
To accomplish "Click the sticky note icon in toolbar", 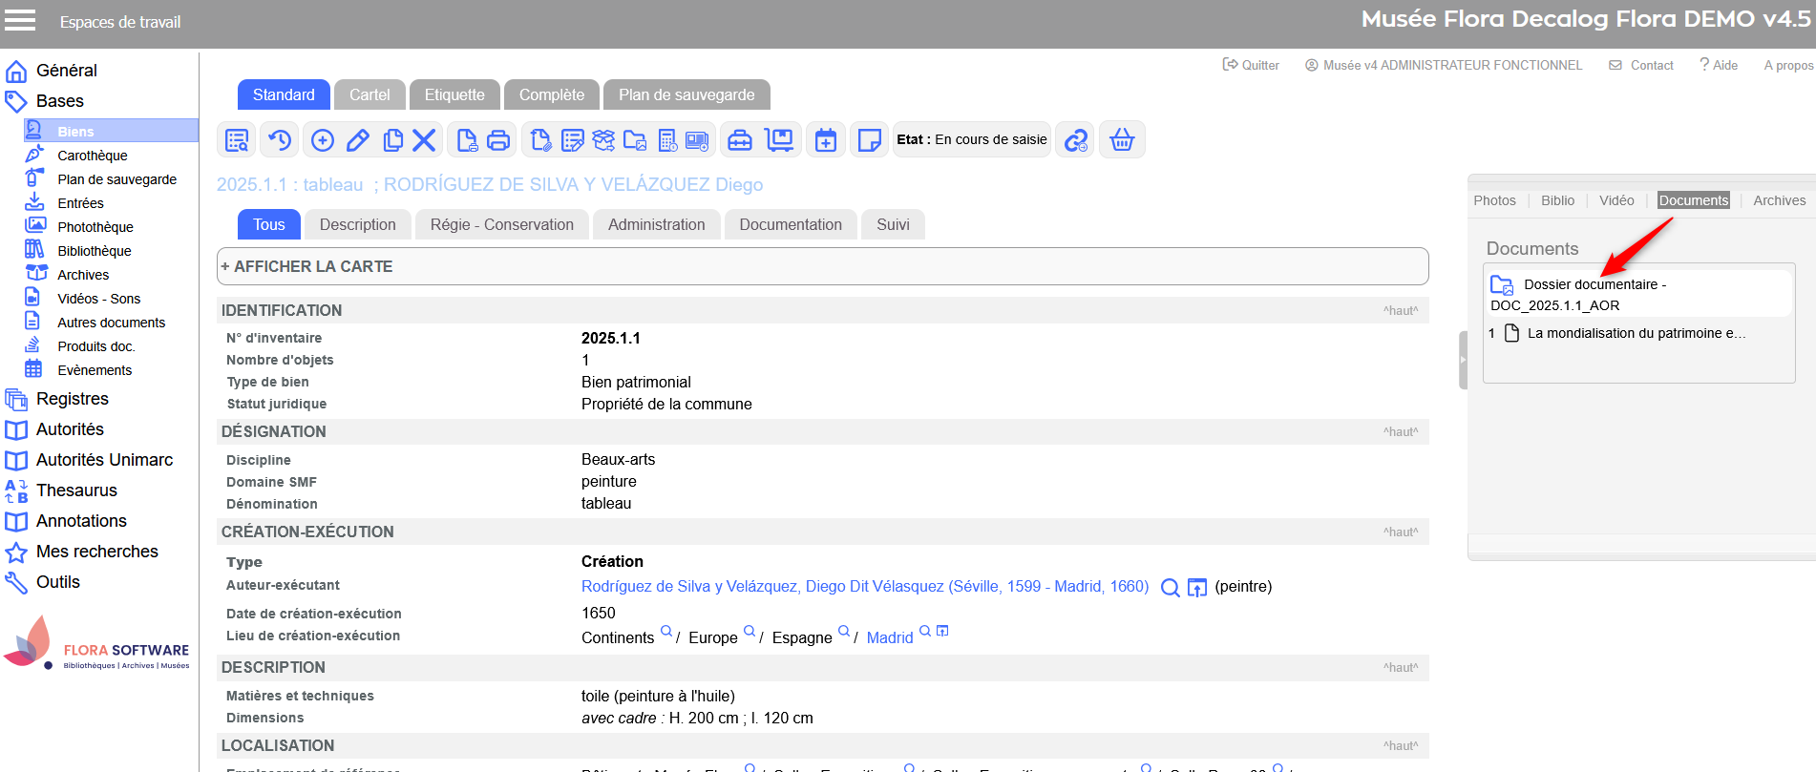I will tap(869, 140).
